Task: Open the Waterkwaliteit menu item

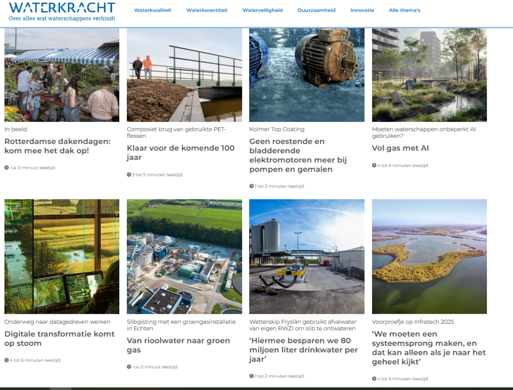Action: pos(152,11)
